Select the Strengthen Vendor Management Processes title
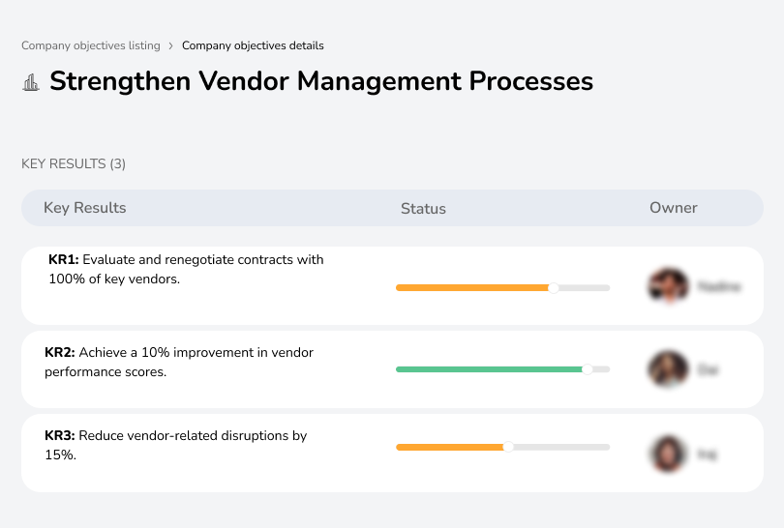 321,81
